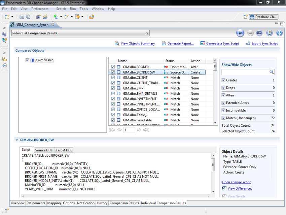
Task: Click the View Differences link
Action: point(240,188)
